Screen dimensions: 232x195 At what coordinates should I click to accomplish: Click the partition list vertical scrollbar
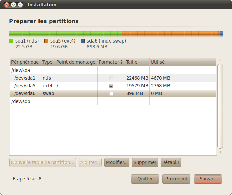(220, 106)
